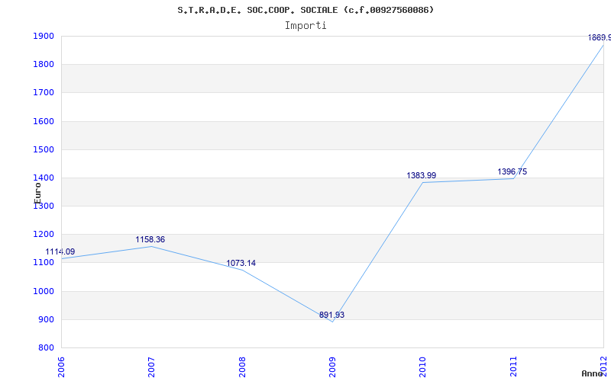
Task: Click the Anno x-axis label
Action: (x=592, y=373)
